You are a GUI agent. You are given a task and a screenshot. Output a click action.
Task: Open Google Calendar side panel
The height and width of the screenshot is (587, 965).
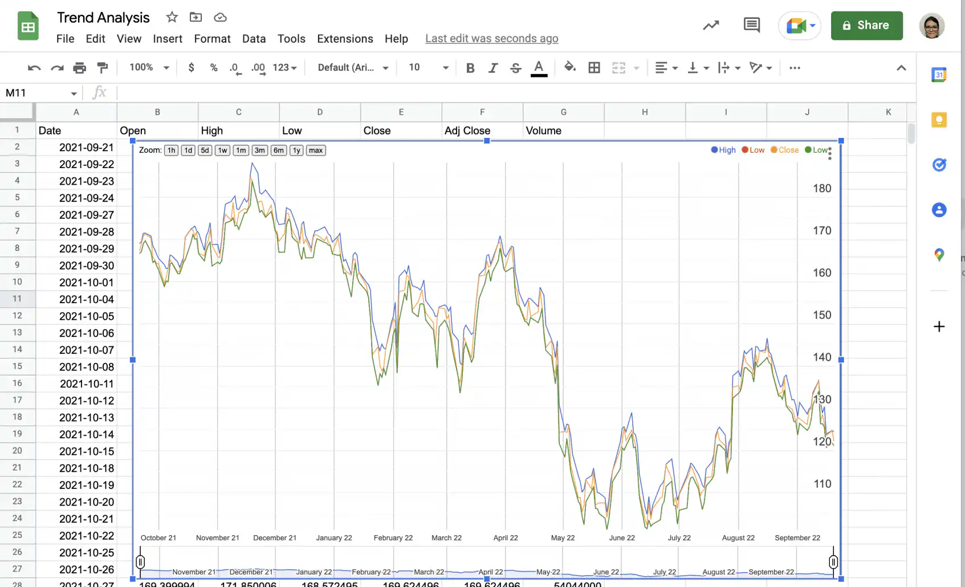pyautogui.click(x=939, y=75)
